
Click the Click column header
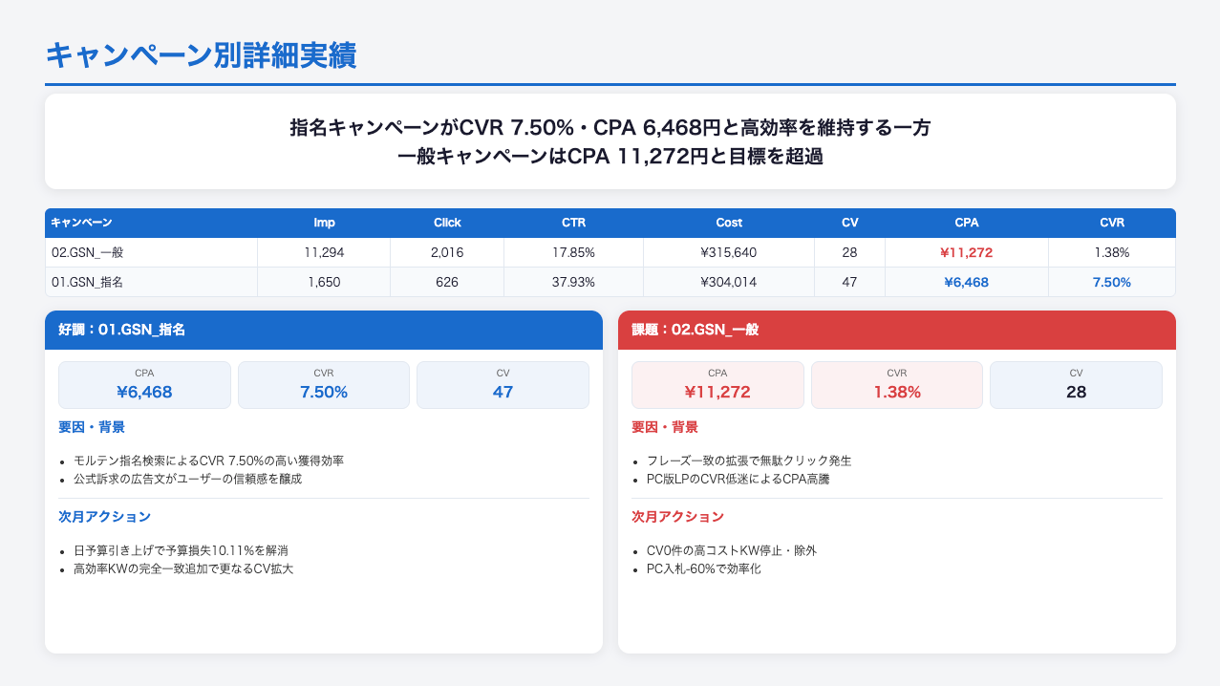click(446, 223)
